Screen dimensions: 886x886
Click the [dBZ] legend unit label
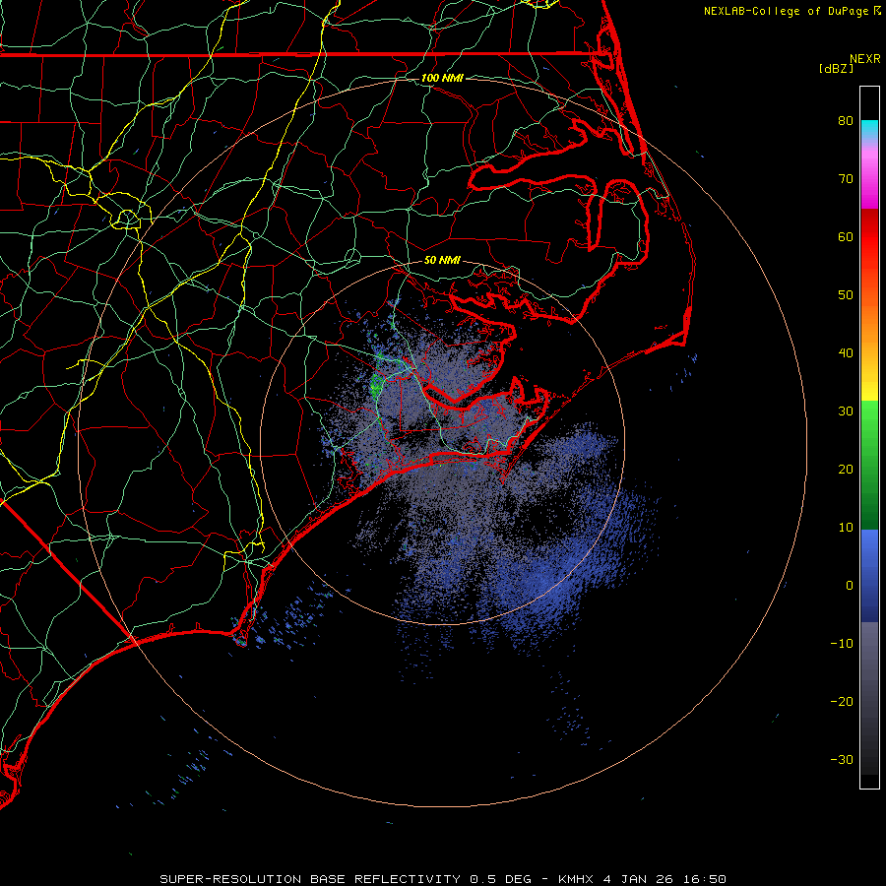click(836, 69)
